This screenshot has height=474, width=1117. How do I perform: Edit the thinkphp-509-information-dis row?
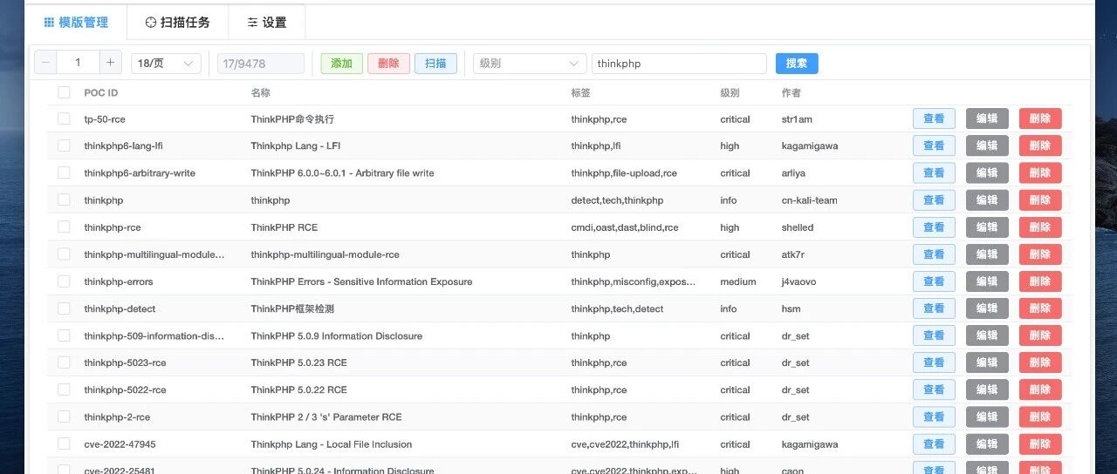click(987, 335)
